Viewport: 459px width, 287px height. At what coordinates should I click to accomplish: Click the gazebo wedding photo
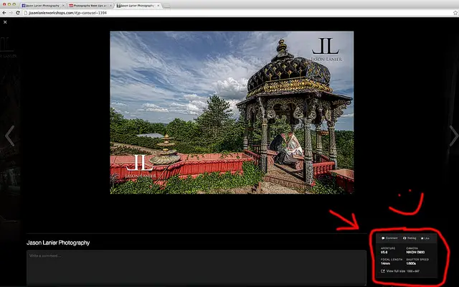[x=232, y=113]
